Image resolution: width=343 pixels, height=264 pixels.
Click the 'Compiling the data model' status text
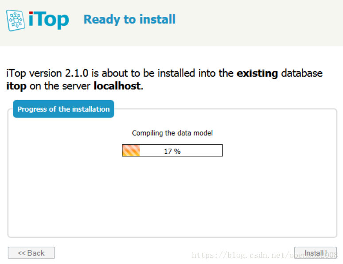[172, 133]
